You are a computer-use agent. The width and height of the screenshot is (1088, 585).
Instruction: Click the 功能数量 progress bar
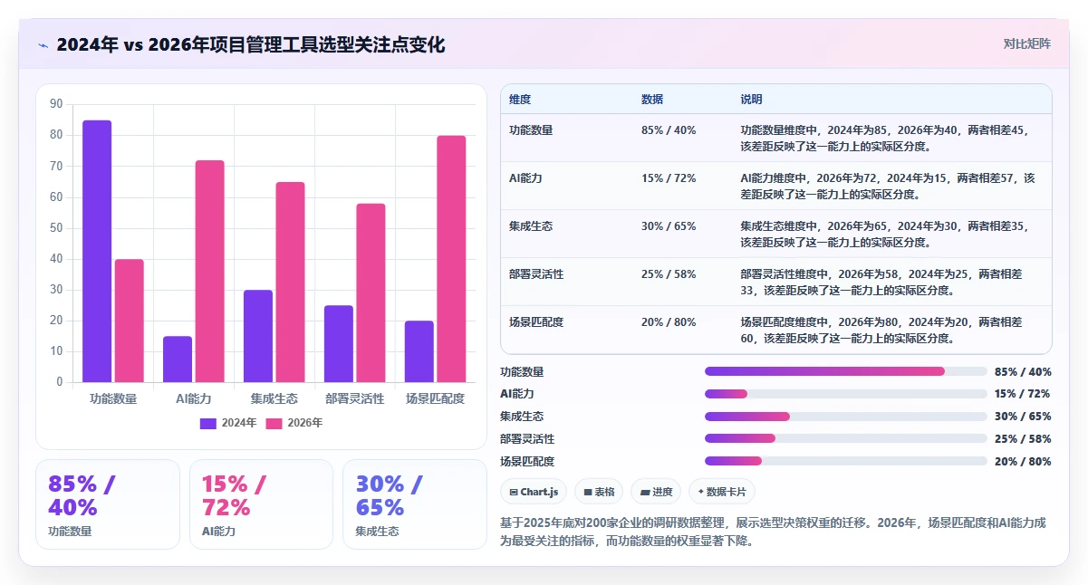click(845, 371)
